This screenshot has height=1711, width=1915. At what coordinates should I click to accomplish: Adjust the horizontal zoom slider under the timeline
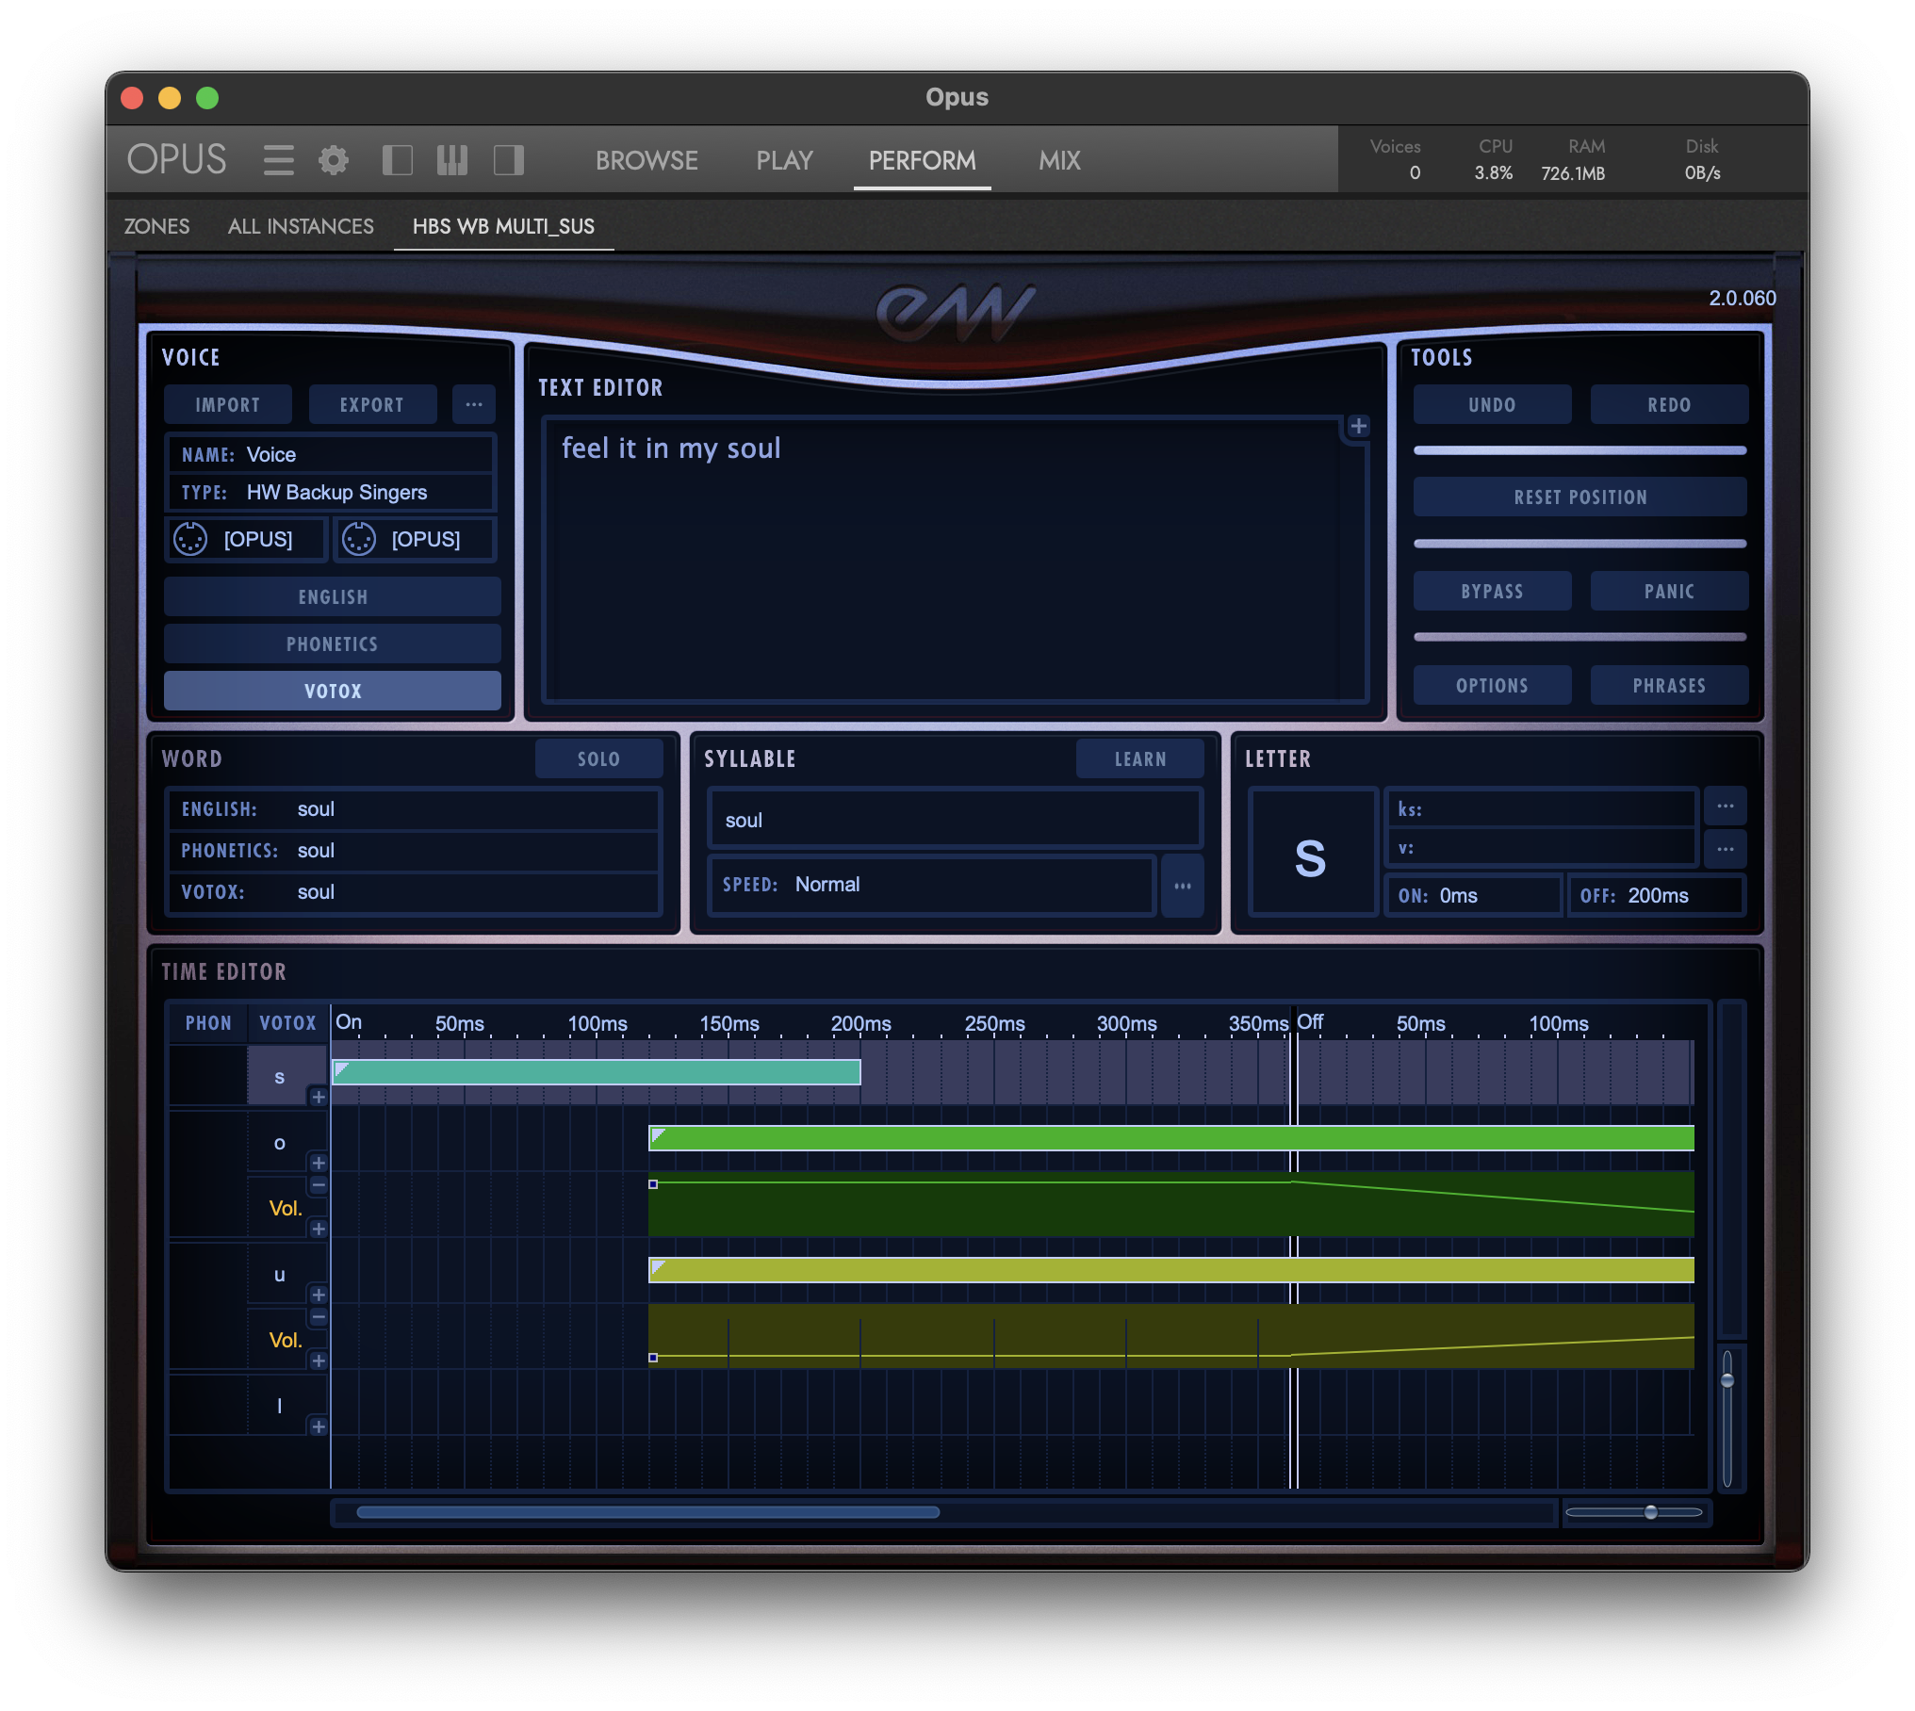[x=1650, y=1512]
